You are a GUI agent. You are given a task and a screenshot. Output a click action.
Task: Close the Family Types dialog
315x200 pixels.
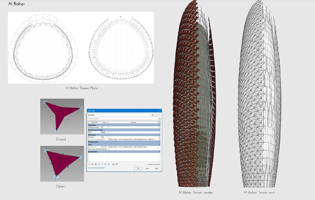(160, 111)
